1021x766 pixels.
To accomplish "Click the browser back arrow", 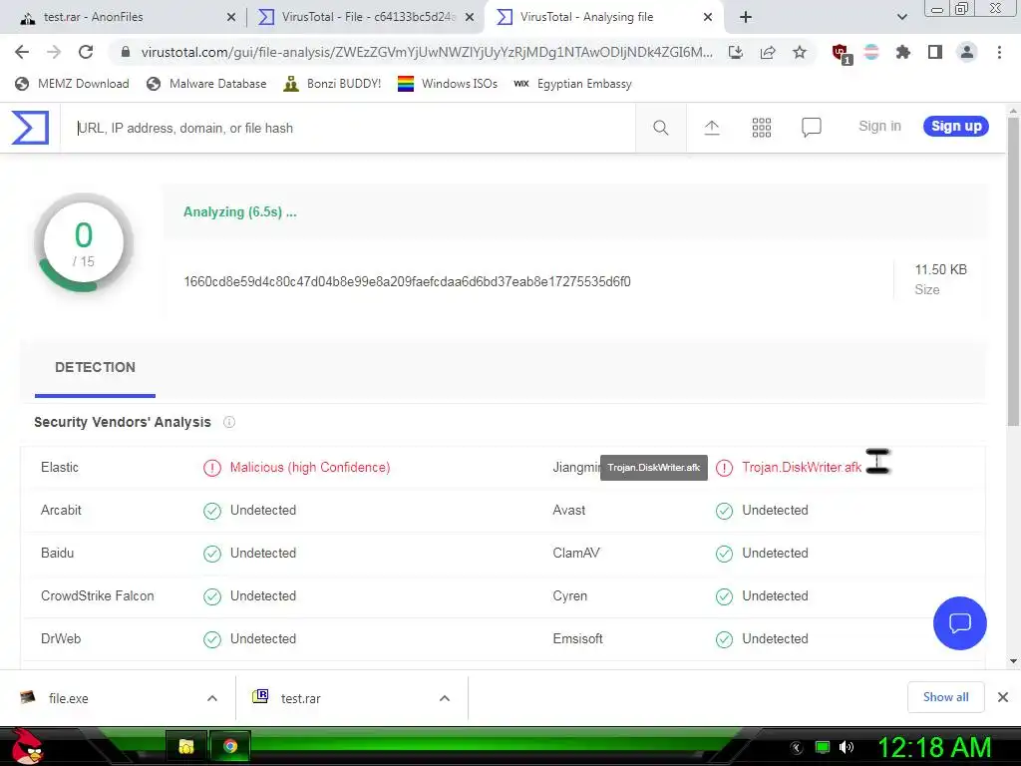I will click(x=22, y=52).
